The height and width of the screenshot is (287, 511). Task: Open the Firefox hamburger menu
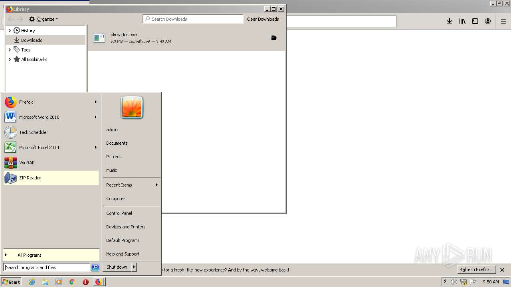[x=503, y=21]
